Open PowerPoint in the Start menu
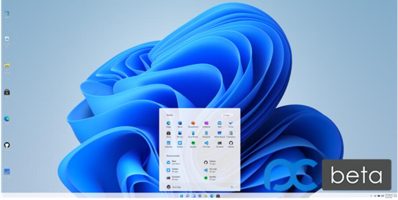 (193, 124)
